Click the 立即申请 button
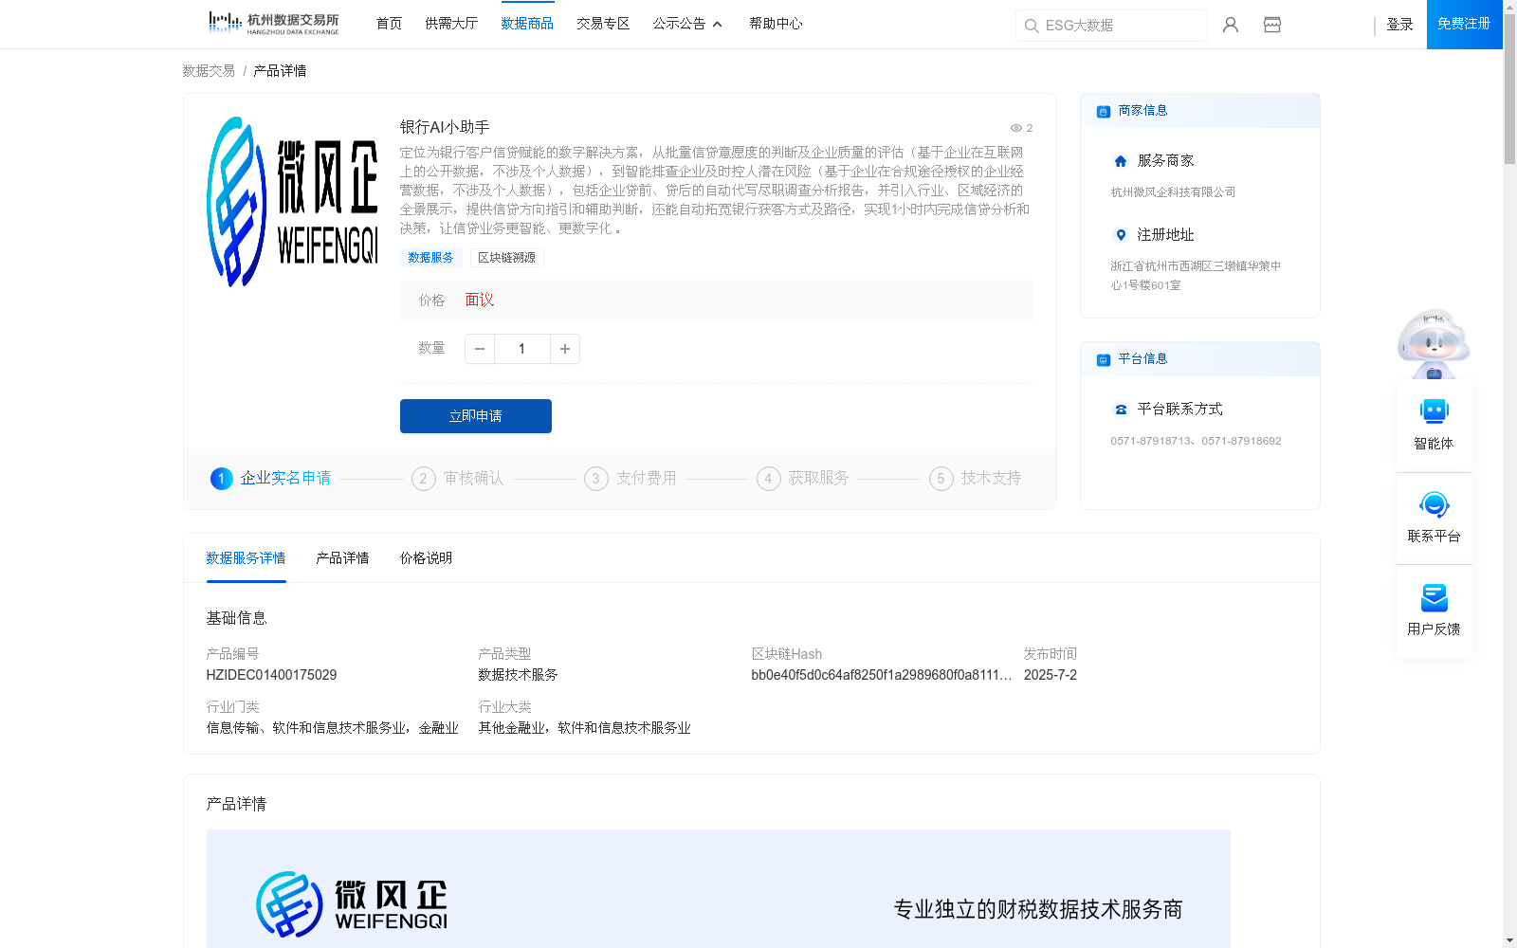1517x948 pixels. (476, 416)
